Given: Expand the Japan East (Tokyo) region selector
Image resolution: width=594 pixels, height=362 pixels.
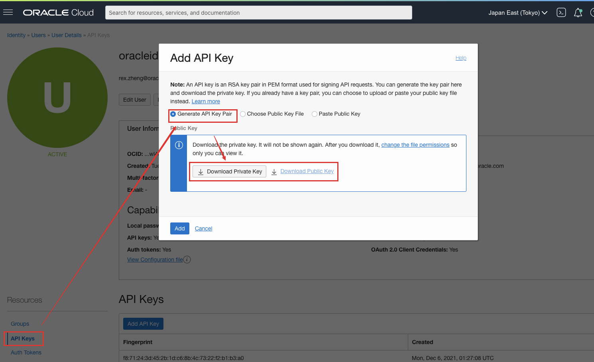Looking at the screenshot, I should 518,13.
